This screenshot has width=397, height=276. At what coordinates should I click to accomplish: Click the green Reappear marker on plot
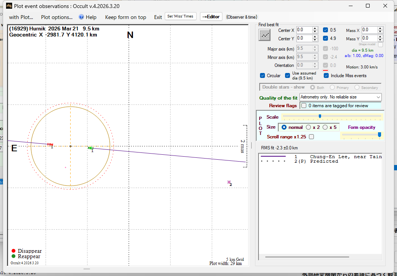(90, 148)
